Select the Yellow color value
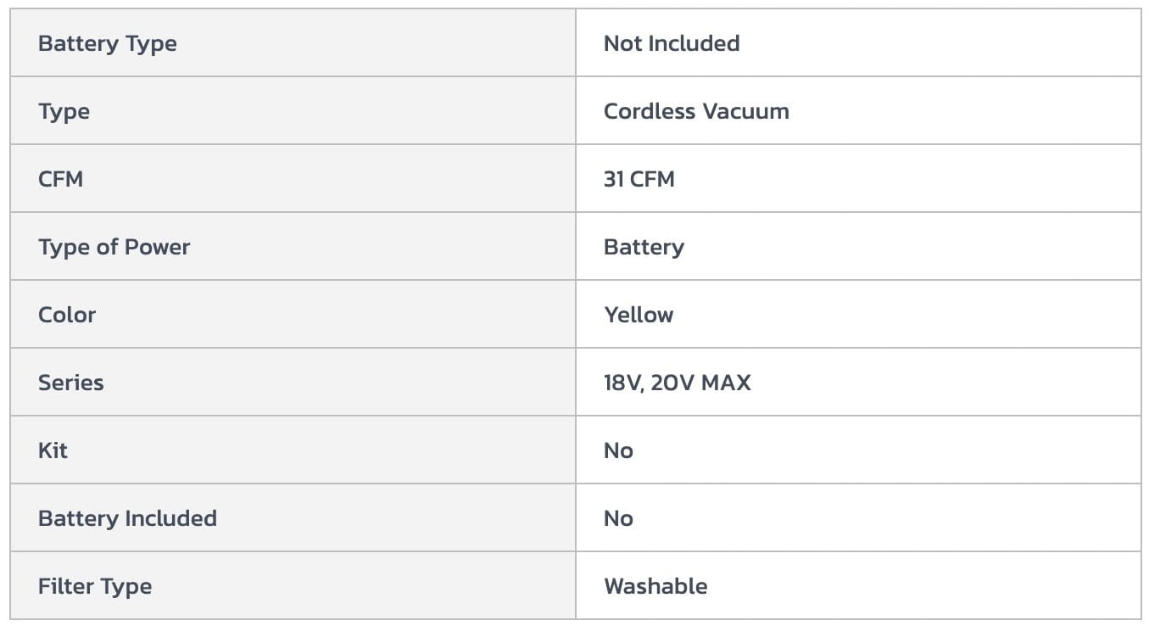1149x626 pixels. point(639,315)
